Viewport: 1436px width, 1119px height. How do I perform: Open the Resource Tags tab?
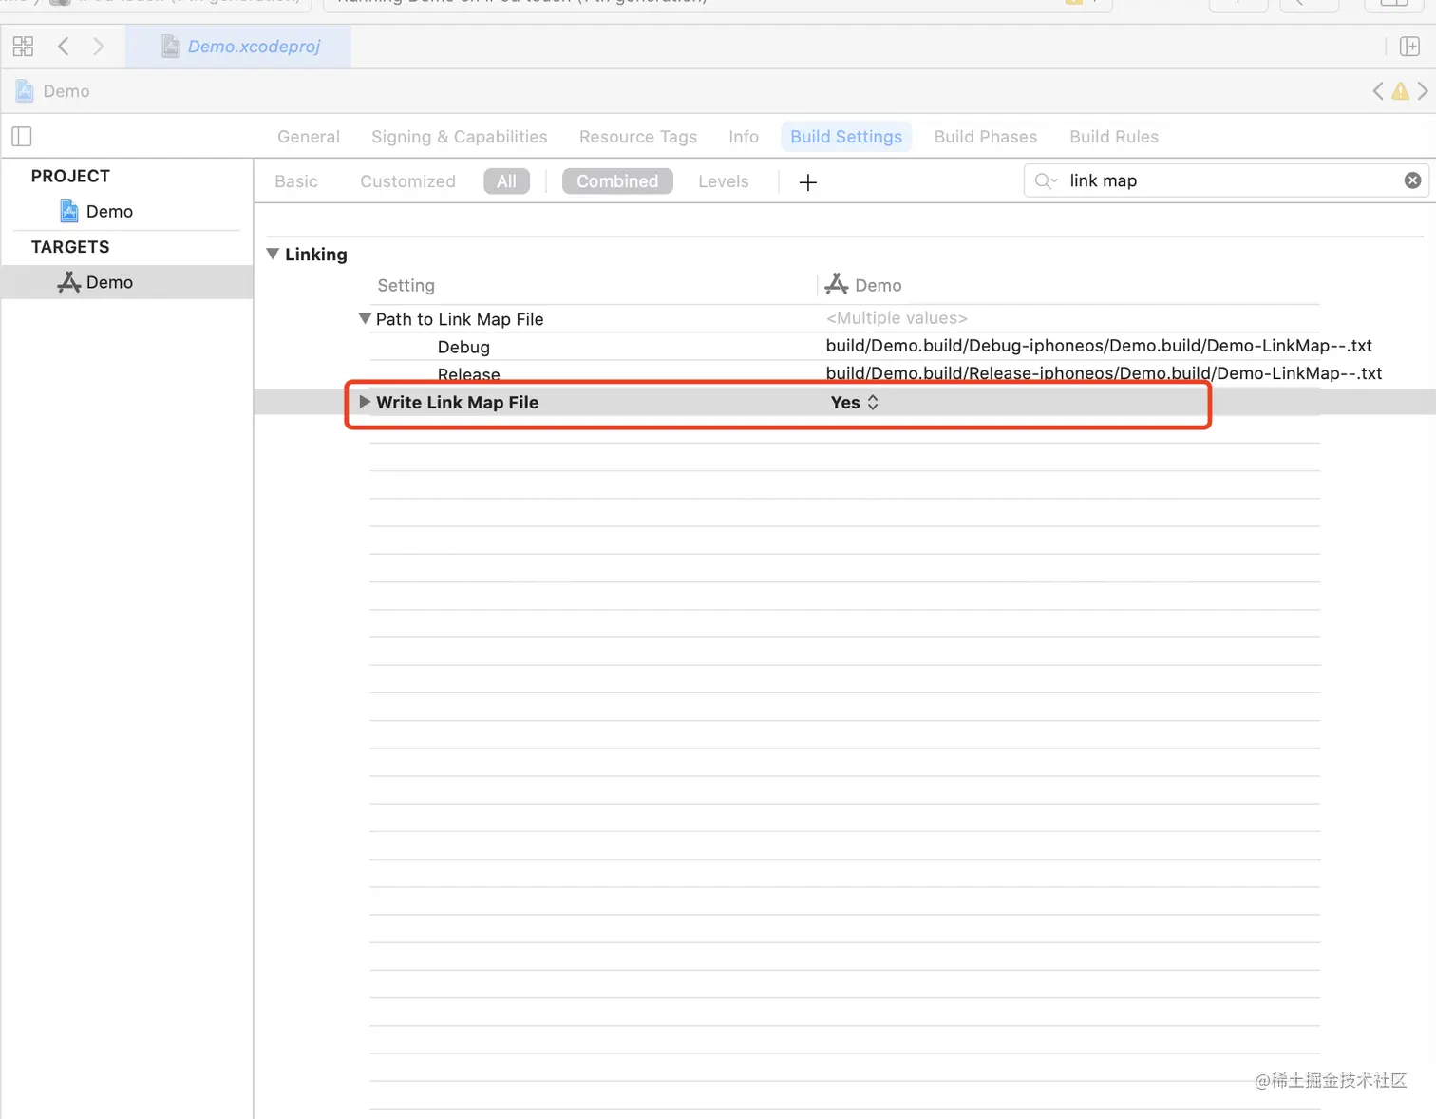pos(638,137)
